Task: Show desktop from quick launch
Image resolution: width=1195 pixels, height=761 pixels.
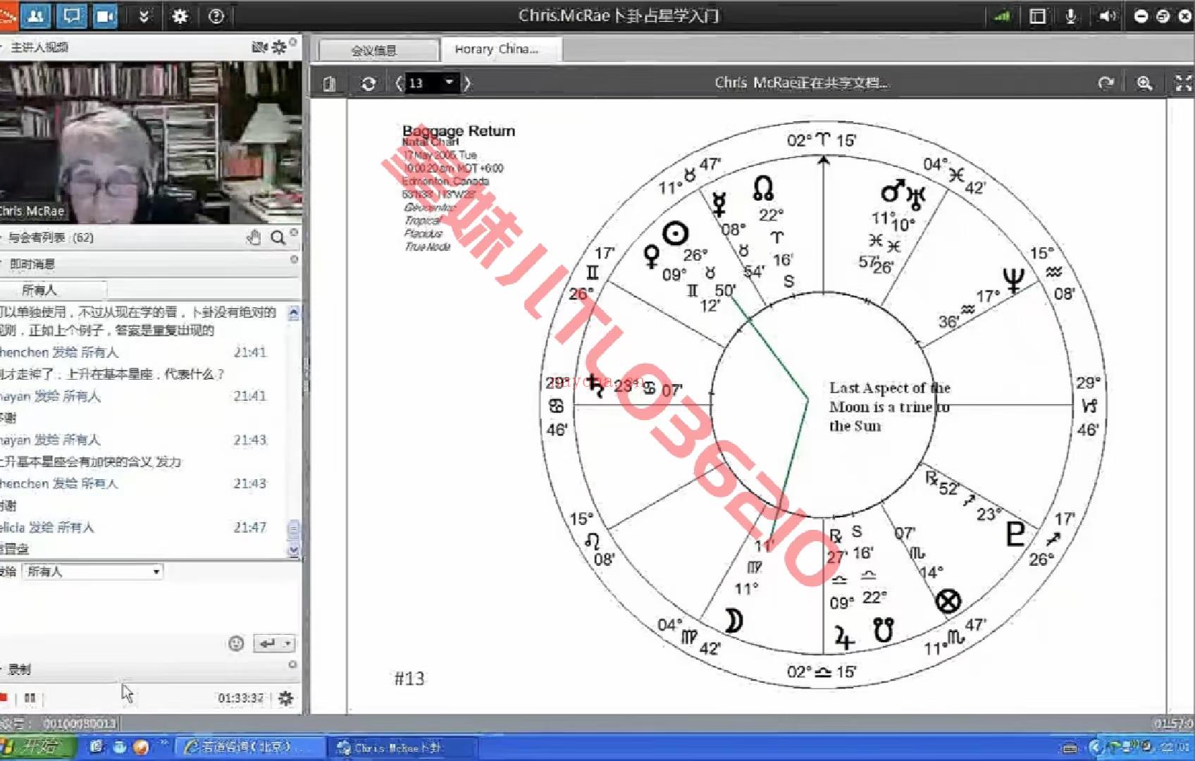Action: tap(96, 747)
